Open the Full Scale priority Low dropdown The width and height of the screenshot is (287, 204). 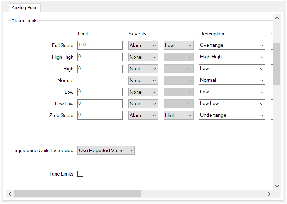pos(178,45)
